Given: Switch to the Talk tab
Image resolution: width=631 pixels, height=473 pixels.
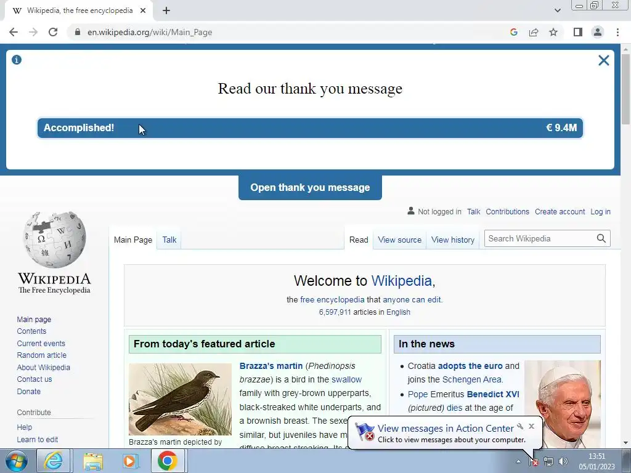Looking at the screenshot, I should [169, 240].
